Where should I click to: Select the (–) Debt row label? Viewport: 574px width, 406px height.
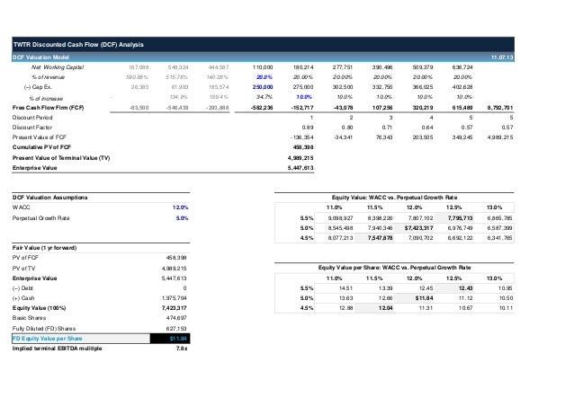pos(22,288)
